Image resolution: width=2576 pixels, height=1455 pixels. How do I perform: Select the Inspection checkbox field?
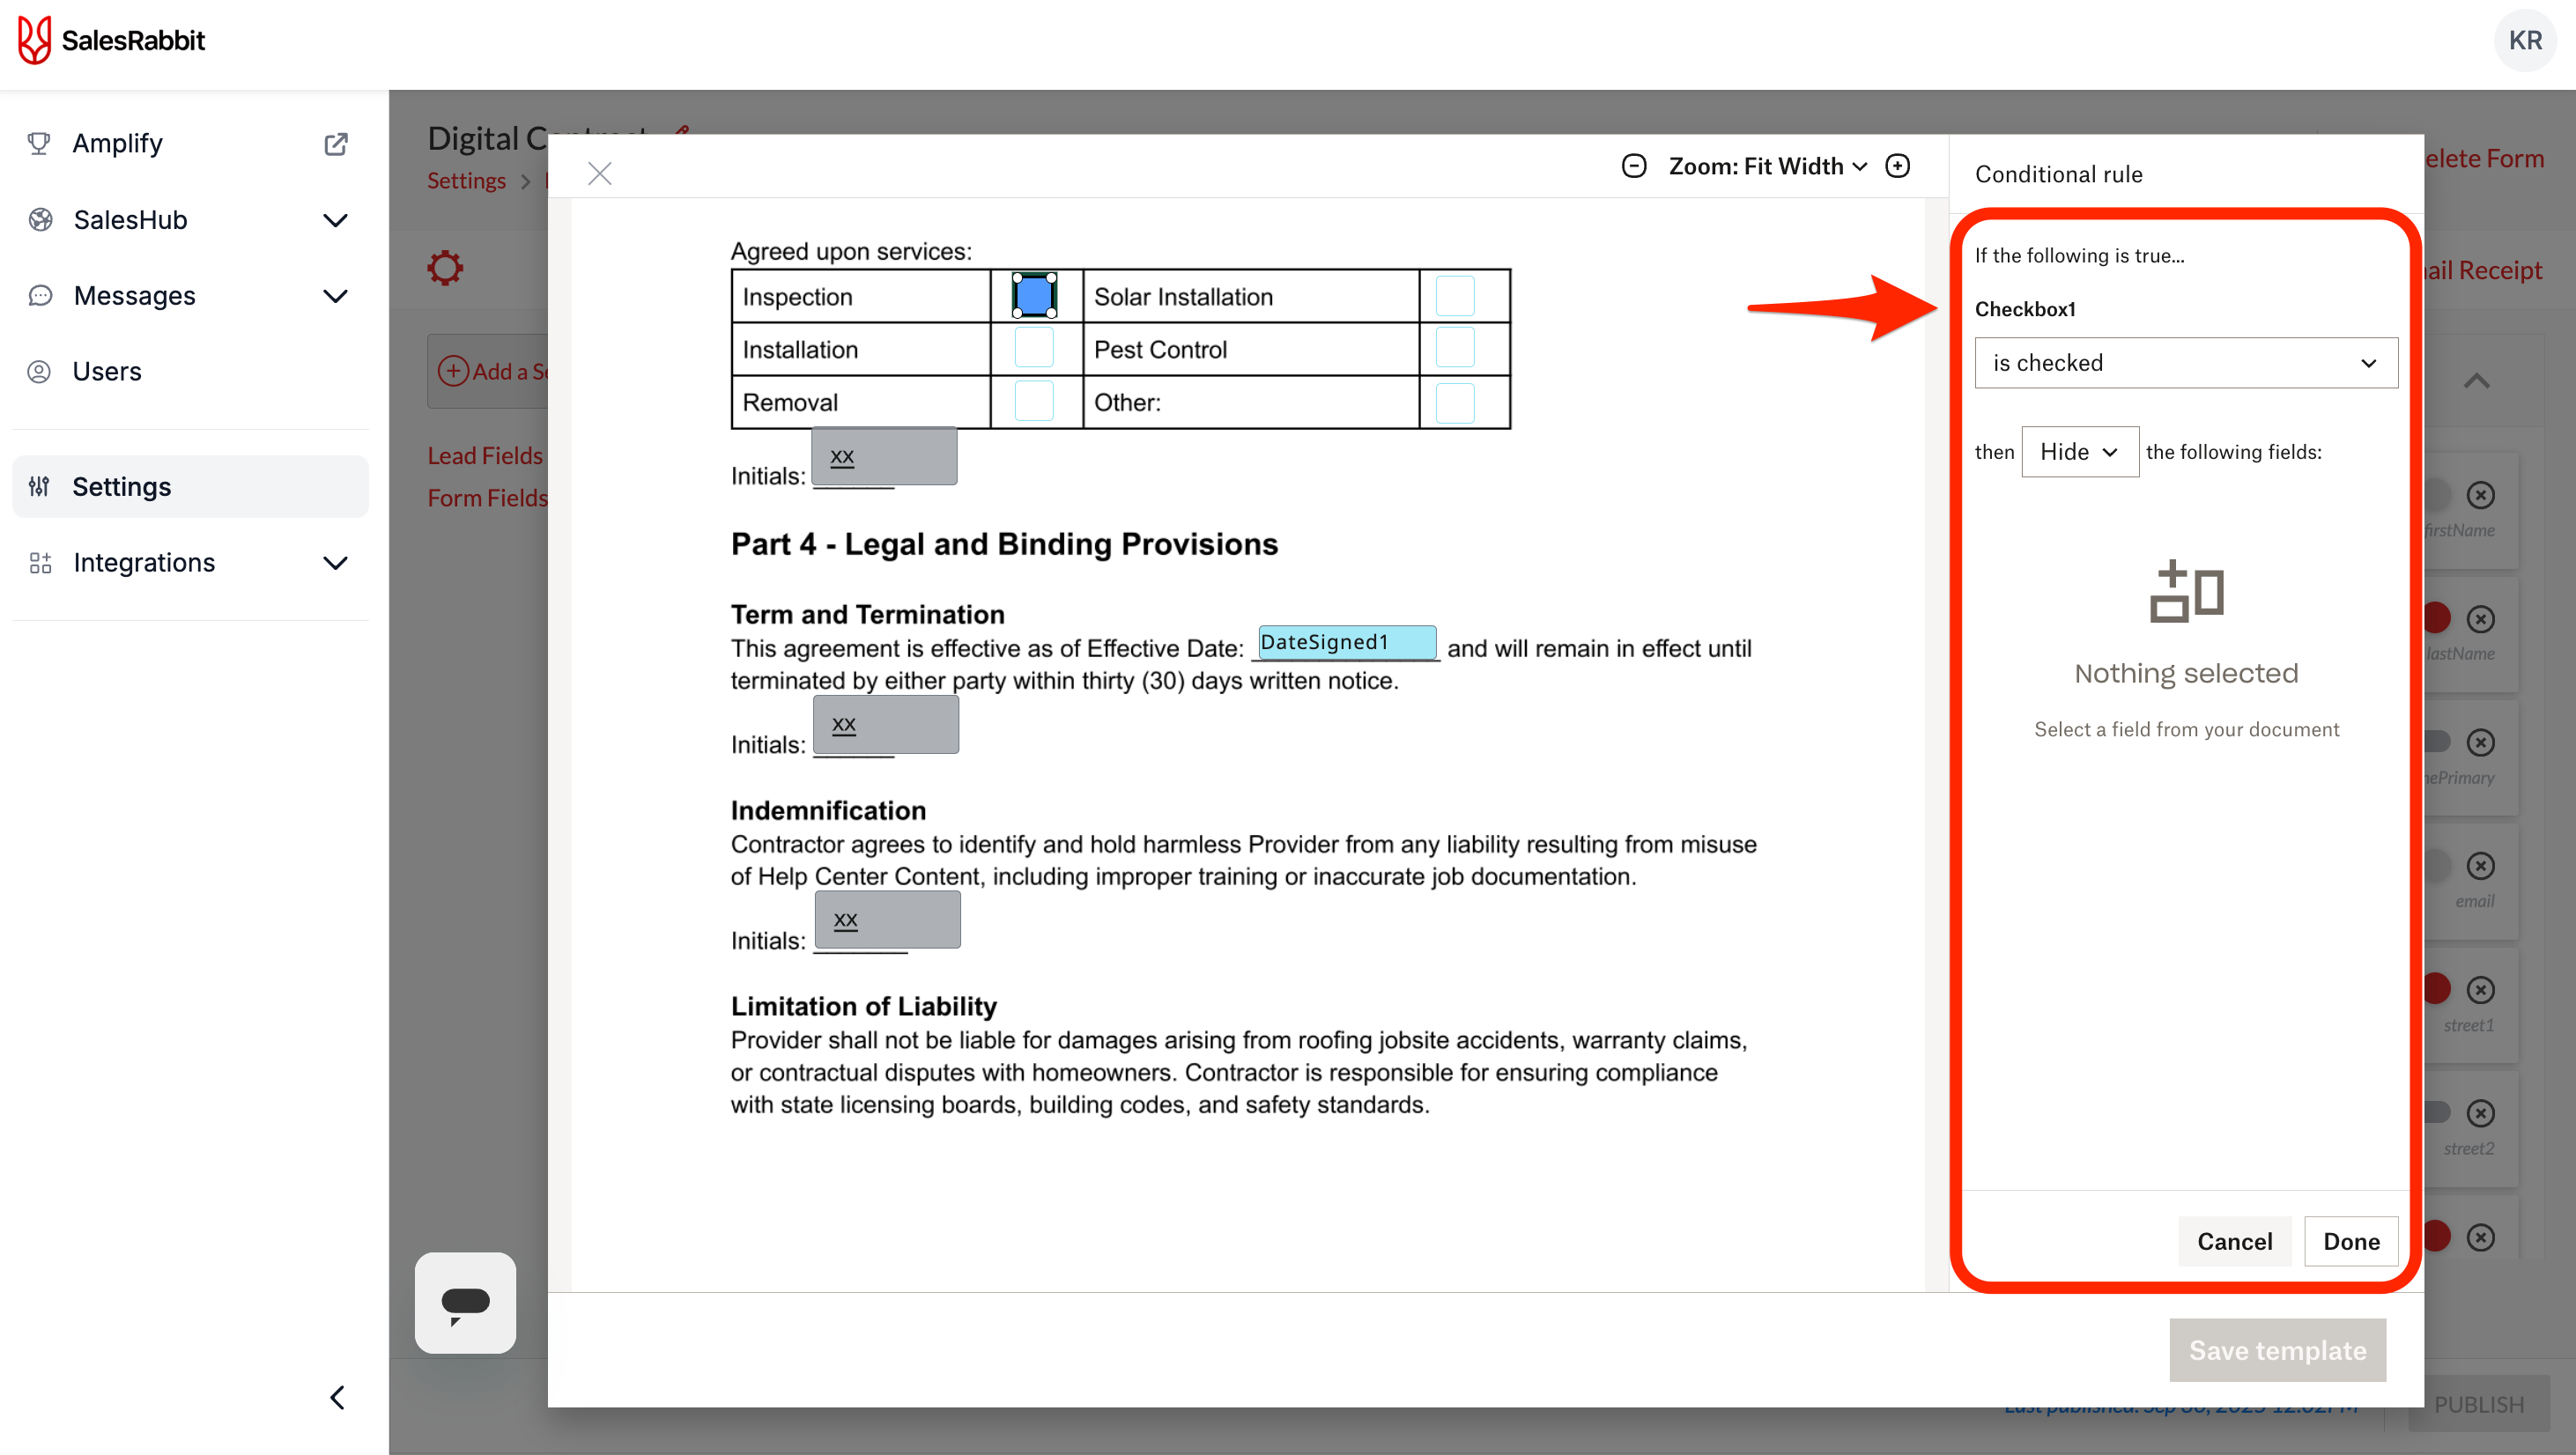pos(1034,296)
